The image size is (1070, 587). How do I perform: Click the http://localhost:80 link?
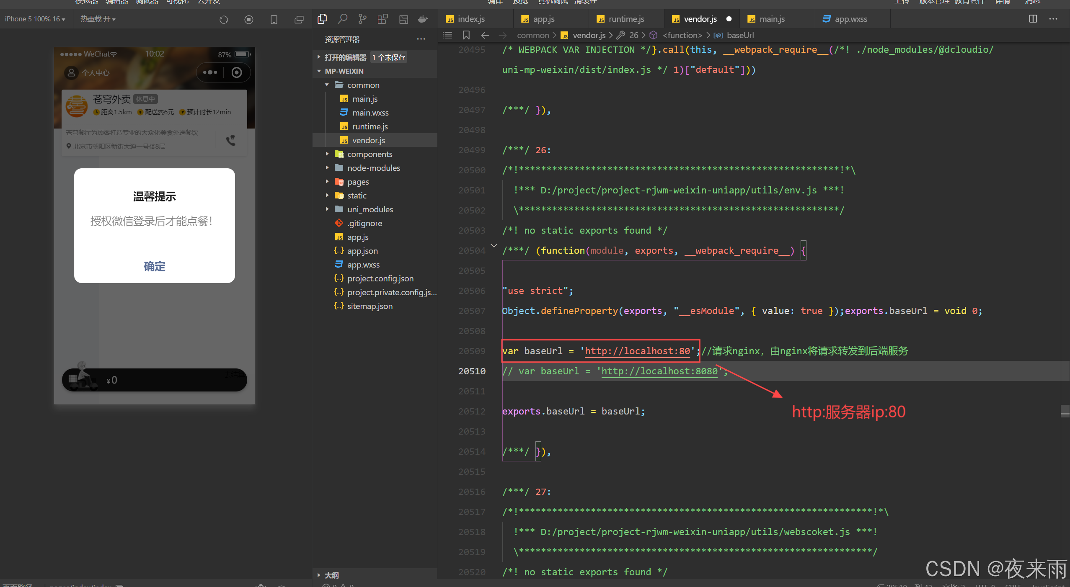(637, 351)
